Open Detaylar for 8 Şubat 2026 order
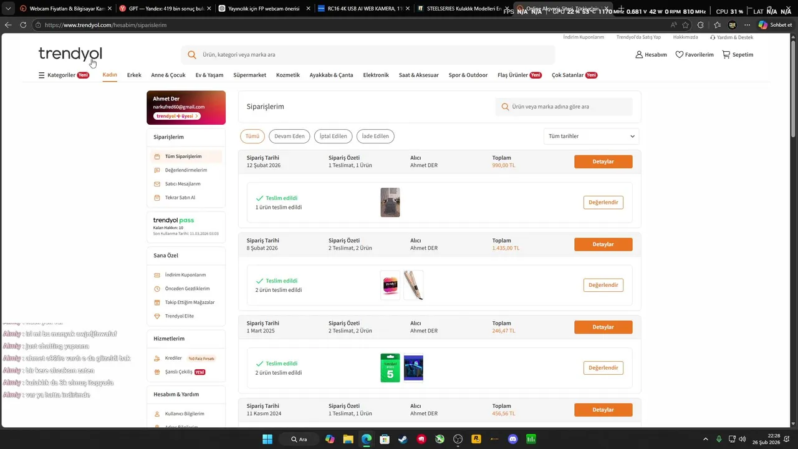The height and width of the screenshot is (449, 798). (603, 244)
